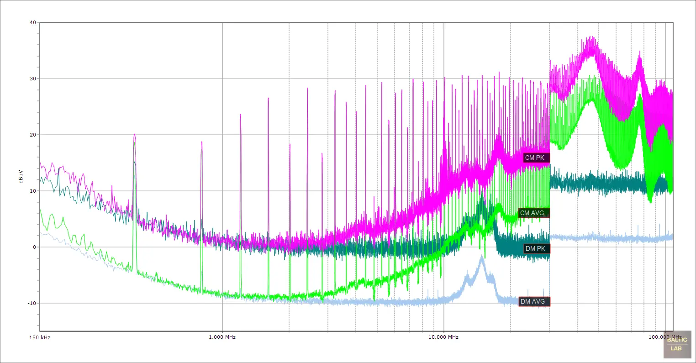The width and height of the screenshot is (696, 363).
Task: Click the first magenta spike tip at 20 dBµV
Action: pos(134,135)
